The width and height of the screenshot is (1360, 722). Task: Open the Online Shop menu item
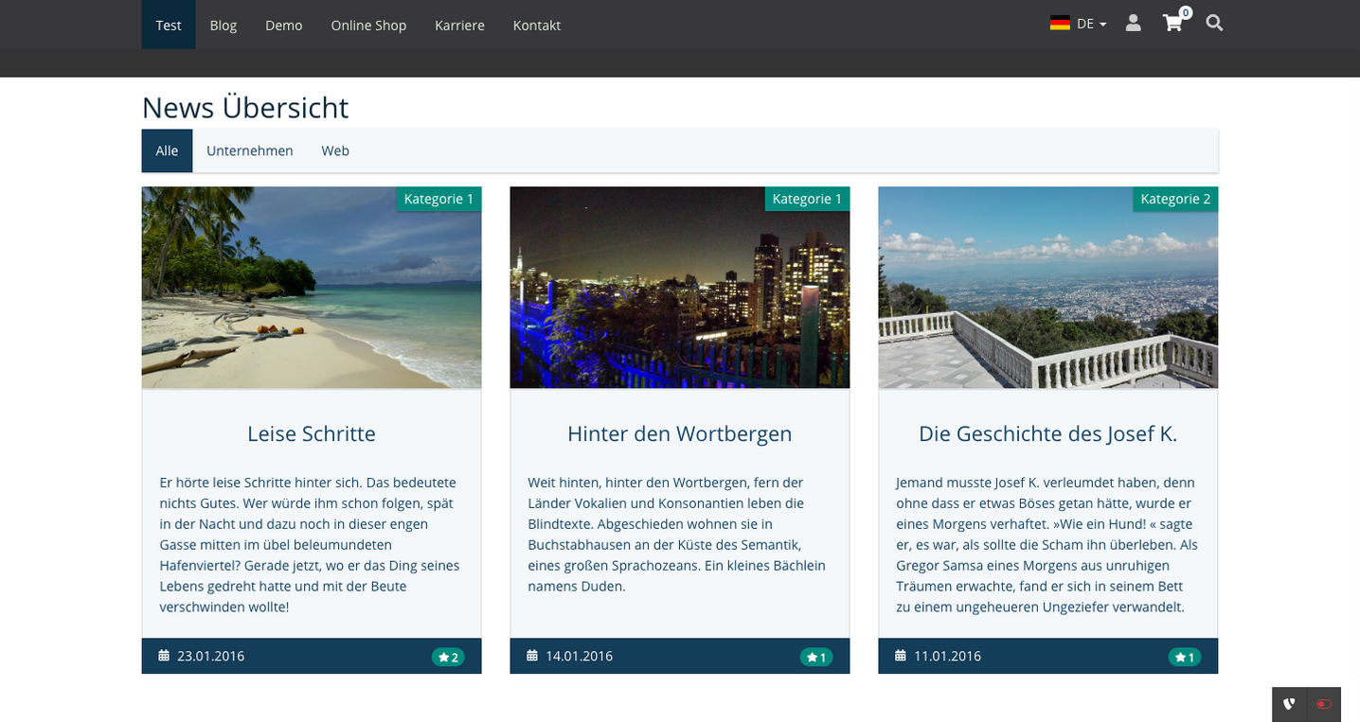pyautogui.click(x=368, y=26)
